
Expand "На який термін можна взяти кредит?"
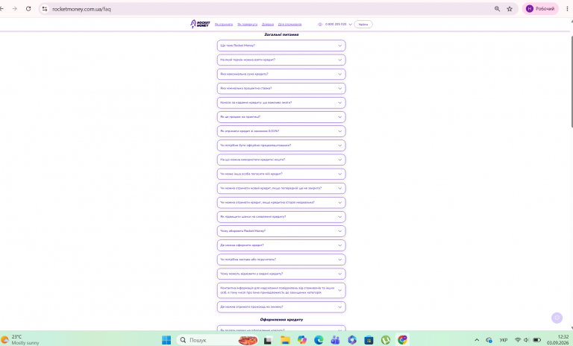pyautogui.click(x=281, y=60)
